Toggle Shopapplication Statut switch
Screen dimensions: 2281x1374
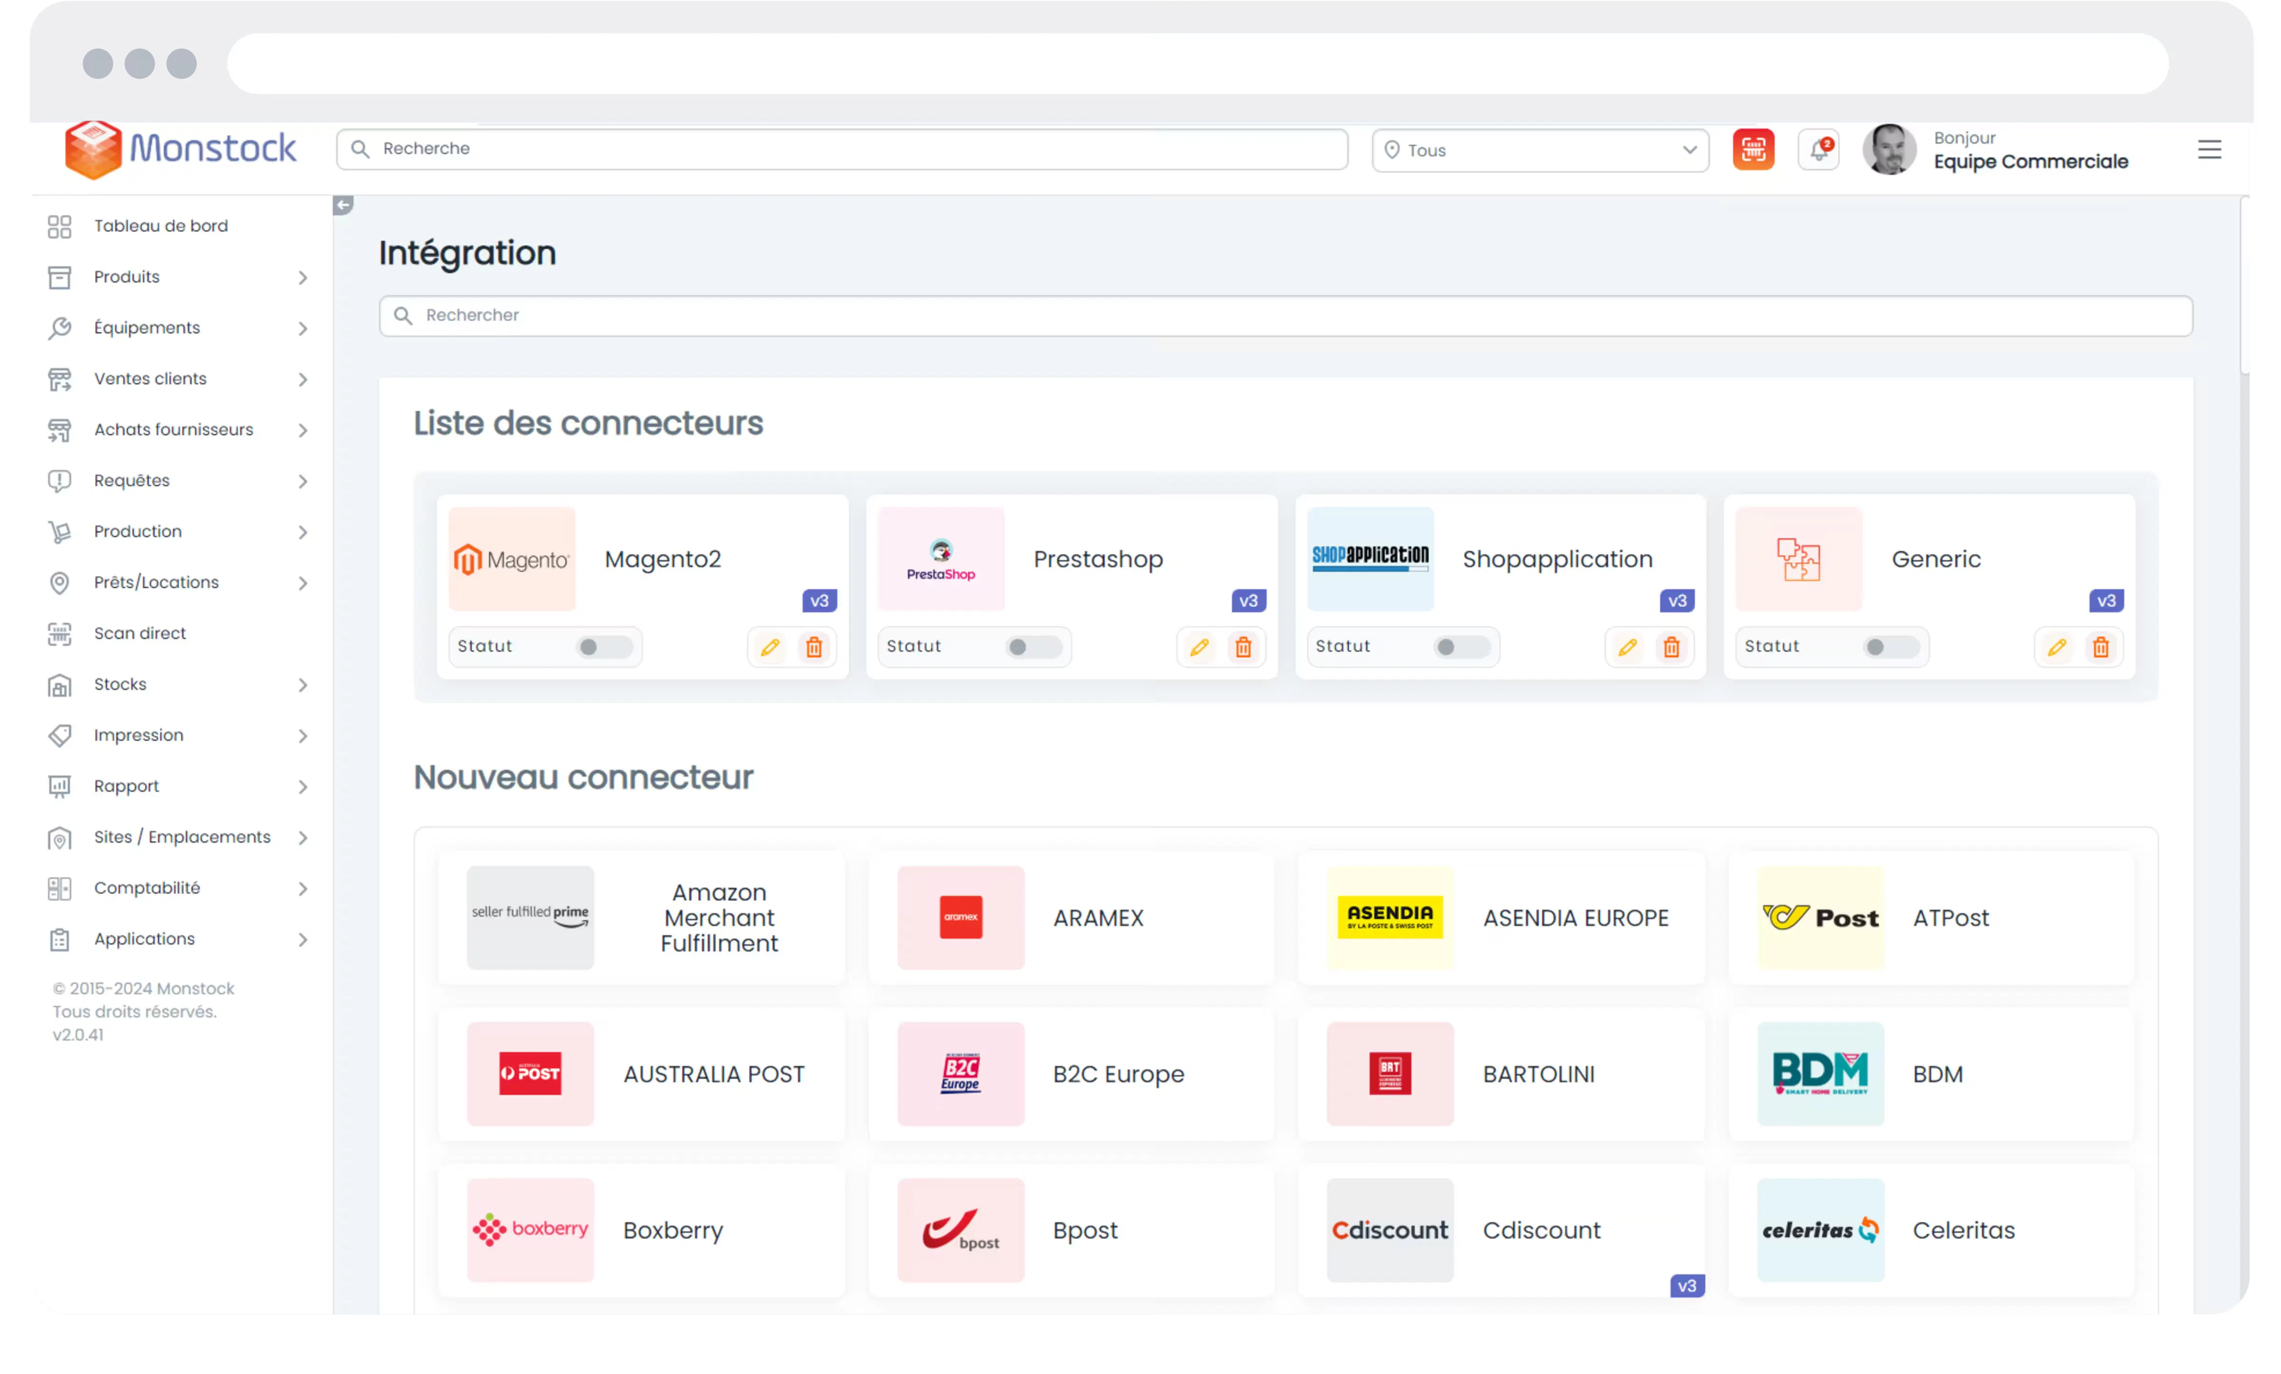click(x=1462, y=647)
